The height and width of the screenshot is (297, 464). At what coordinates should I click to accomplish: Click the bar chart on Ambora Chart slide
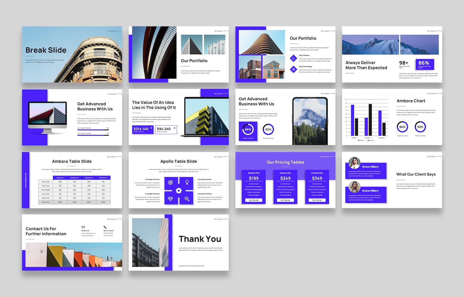(x=367, y=119)
